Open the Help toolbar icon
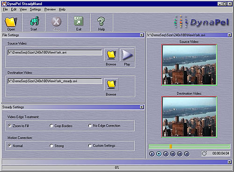This screenshot has height=172, width=234. (102, 22)
